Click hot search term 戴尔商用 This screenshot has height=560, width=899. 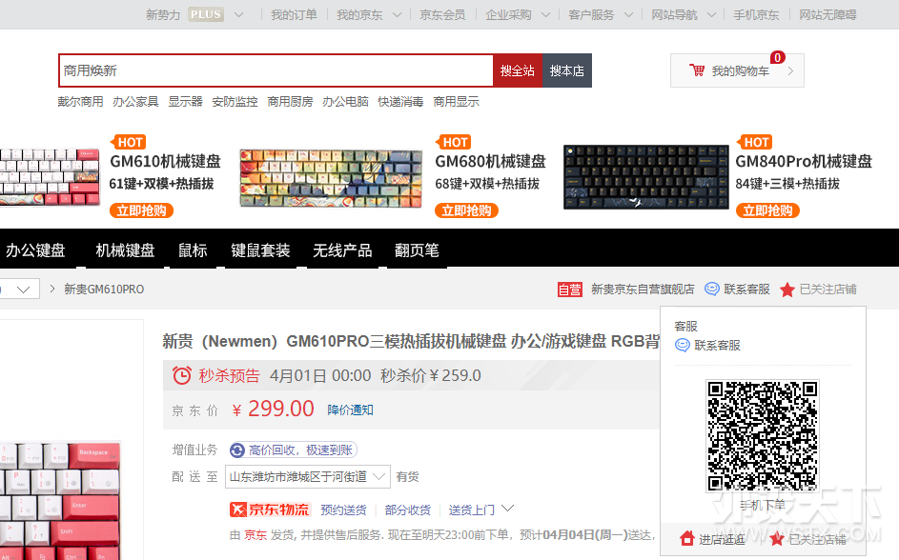click(x=81, y=102)
